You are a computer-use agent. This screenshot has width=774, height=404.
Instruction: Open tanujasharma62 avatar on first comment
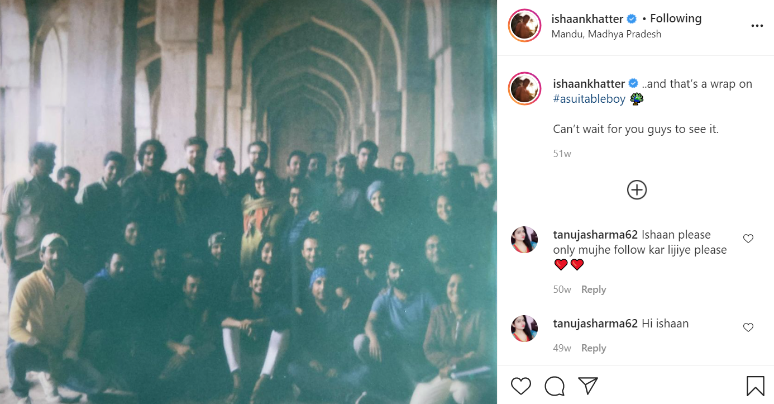click(x=524, y=240)
